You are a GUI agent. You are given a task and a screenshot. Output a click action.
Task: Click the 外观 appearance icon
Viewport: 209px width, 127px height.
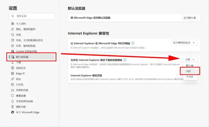13,35
